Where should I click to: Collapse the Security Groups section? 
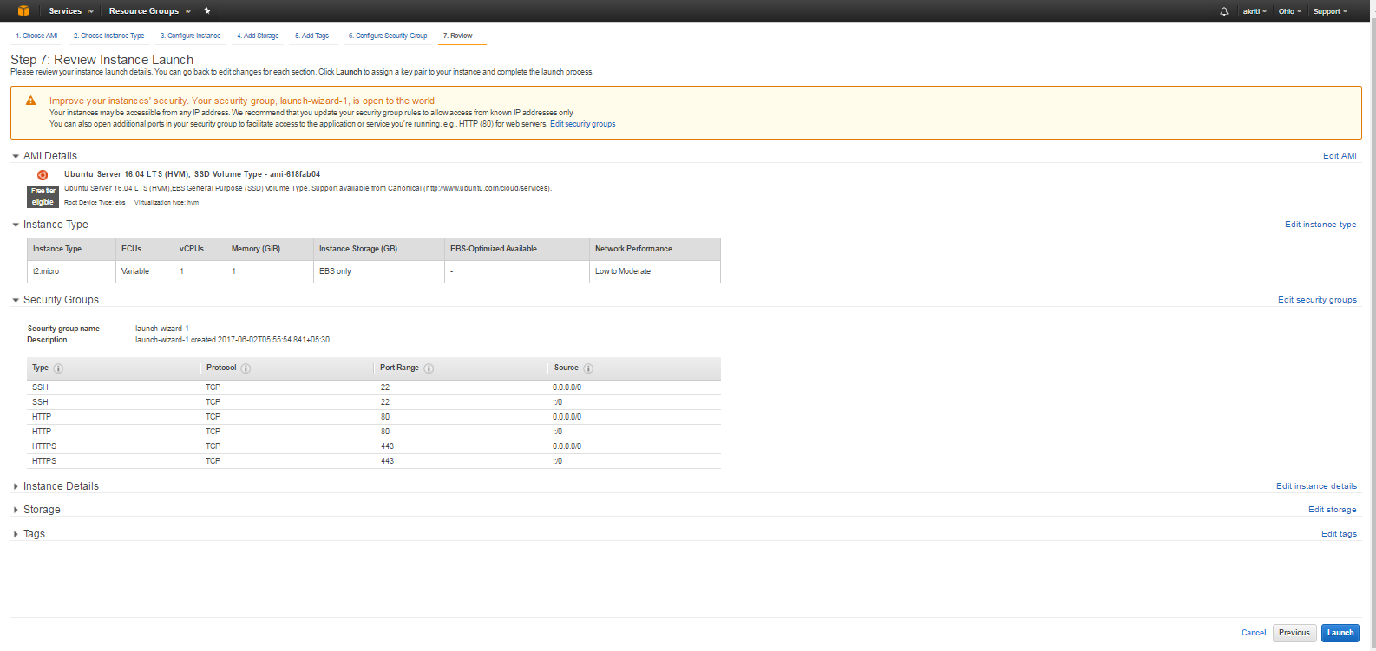[16, 300]
